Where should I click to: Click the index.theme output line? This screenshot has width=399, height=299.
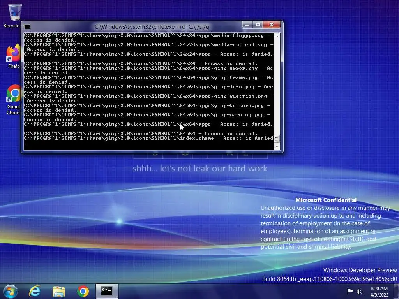point(148,138)
